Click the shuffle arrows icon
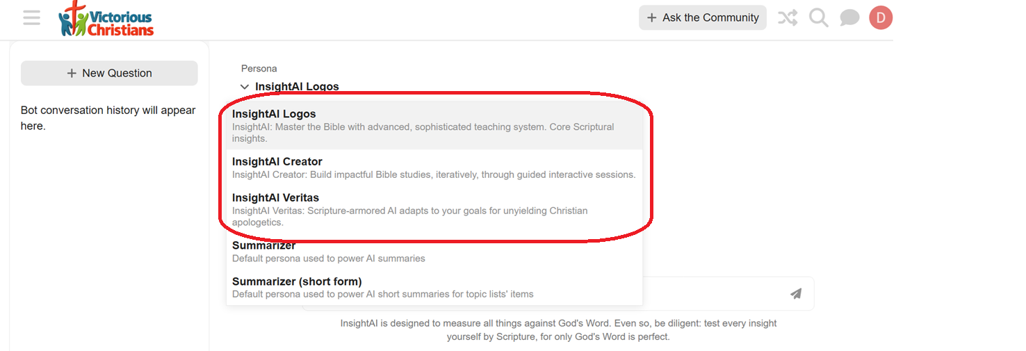1026x351 pixels. (788, 18)
